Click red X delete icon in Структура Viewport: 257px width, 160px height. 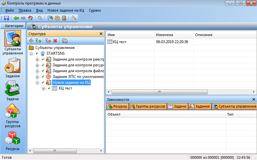pos(55,41)
